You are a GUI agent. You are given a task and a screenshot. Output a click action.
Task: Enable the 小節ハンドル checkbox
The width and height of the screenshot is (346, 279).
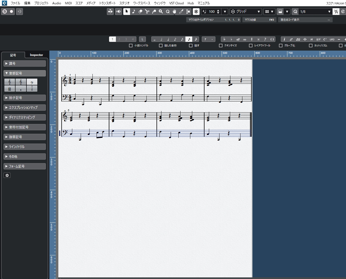click(x=131, y=46)
